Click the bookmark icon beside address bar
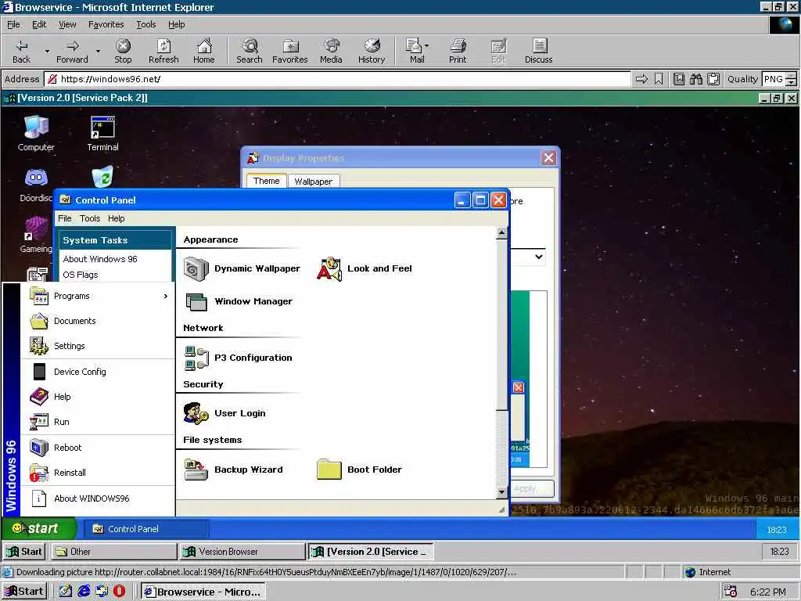The height and width of the screenshot is (601, 801). click(659, 79)
